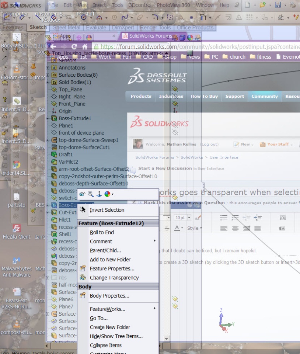Switch to the Features CommandManager tab
The image size is (300, 354).
pos(13,28)
